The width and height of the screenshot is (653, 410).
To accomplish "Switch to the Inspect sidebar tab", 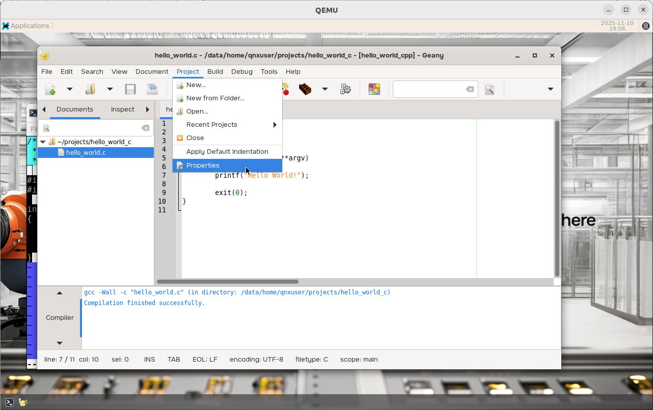I will (122, 110).
